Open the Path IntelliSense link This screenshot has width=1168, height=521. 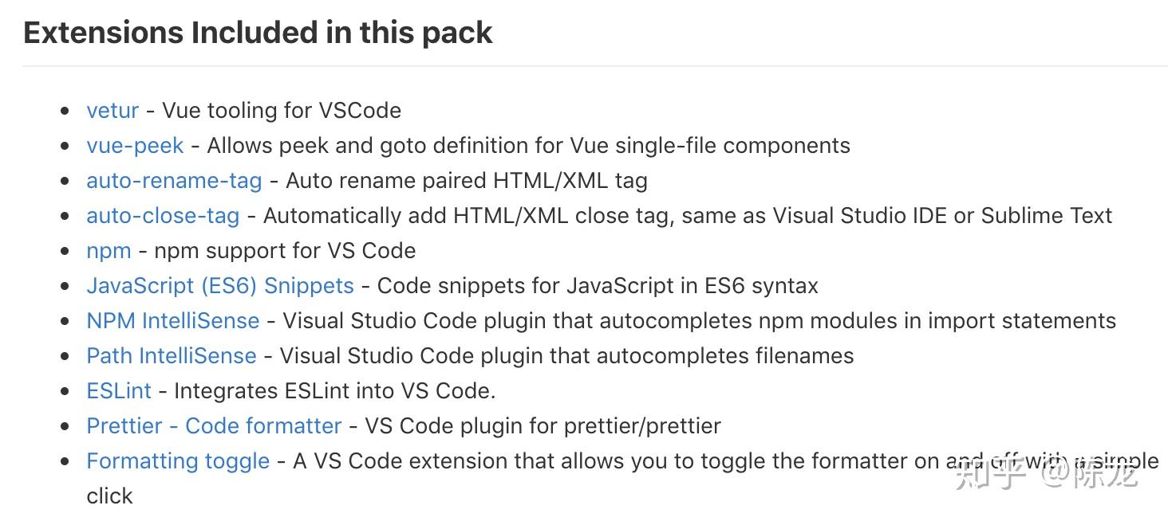pyautogui.click(x=172, y=355)
